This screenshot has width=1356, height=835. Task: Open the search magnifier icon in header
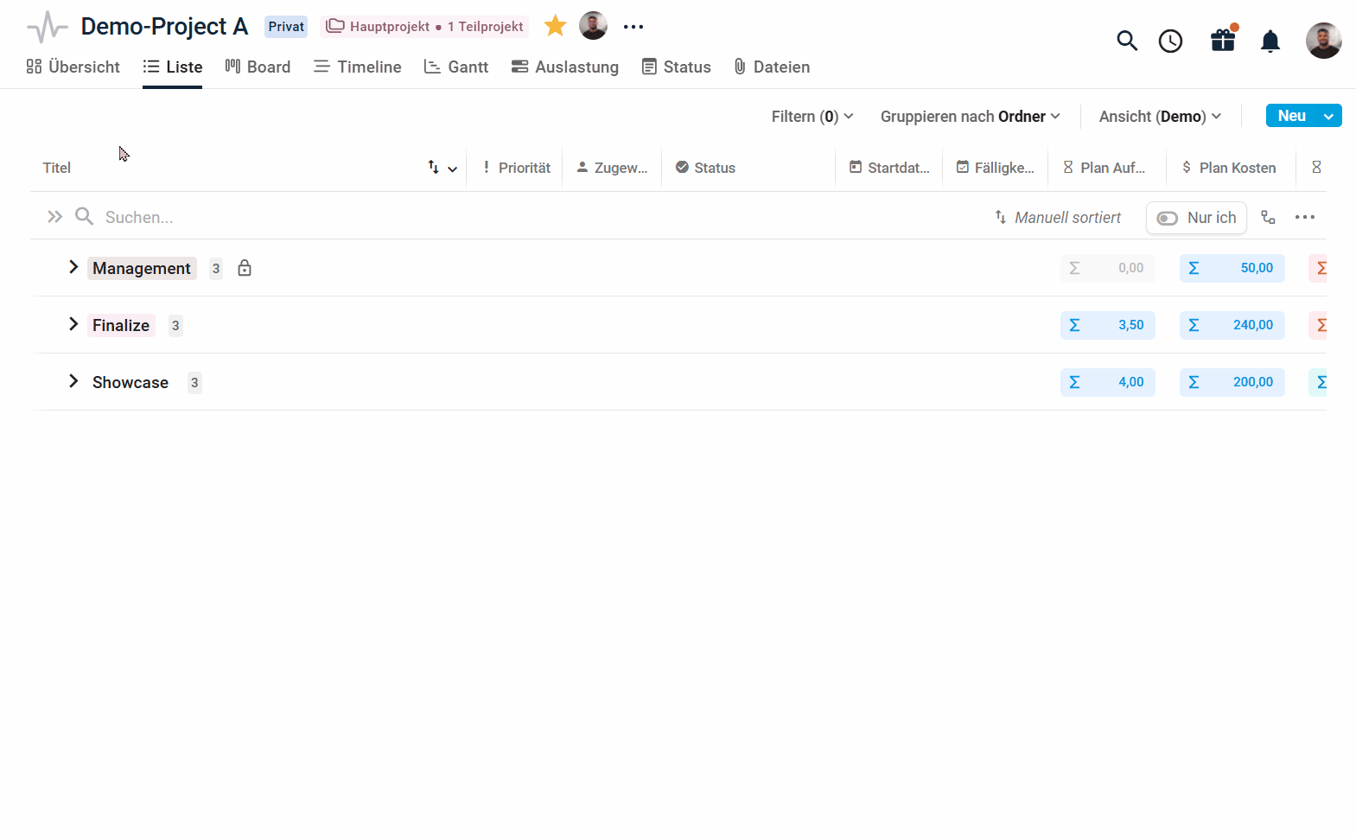click(x=1126, y=41)
